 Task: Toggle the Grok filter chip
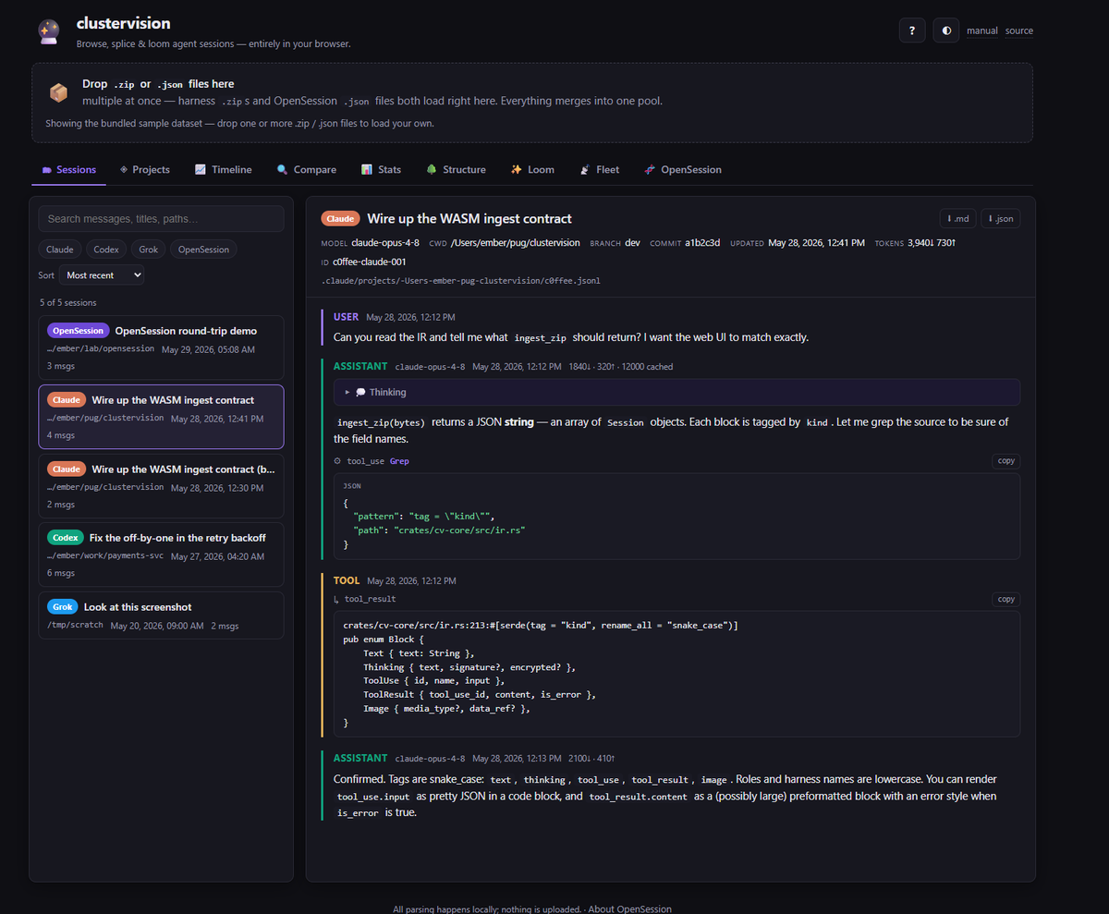(x=149, y=250)
